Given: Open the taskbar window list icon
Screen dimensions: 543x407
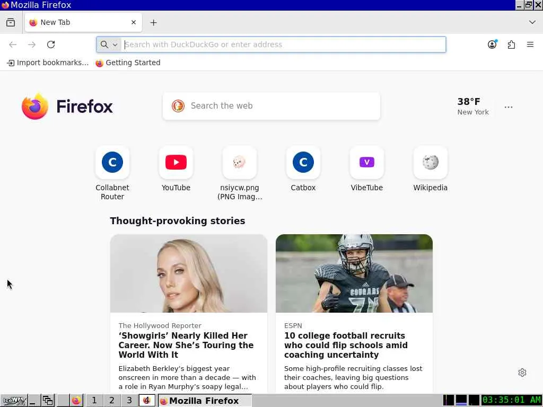Looking at the screenshot, I should click(x=48, y=401).
